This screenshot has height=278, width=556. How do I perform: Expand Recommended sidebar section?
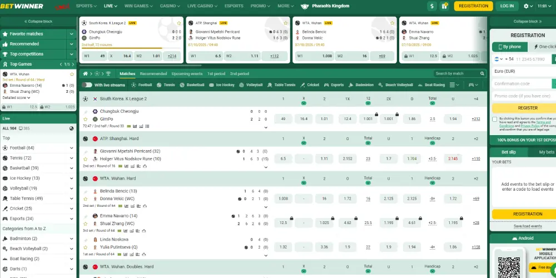pos(72,44)
